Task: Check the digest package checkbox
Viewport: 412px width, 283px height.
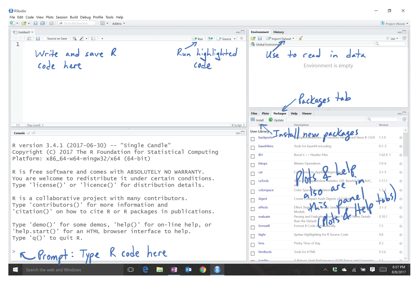Action: point(253,200)
